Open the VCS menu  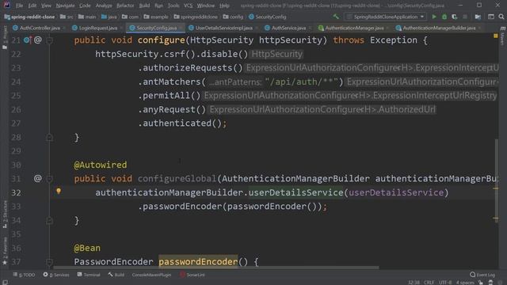pos(188,6)
